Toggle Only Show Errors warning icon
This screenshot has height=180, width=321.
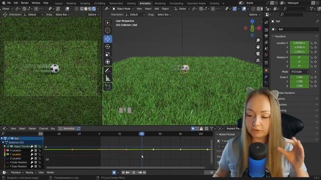click(202, 128)
